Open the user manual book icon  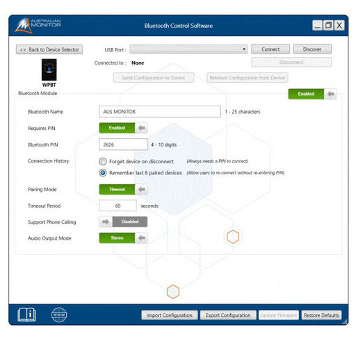[x=26, y=315]
